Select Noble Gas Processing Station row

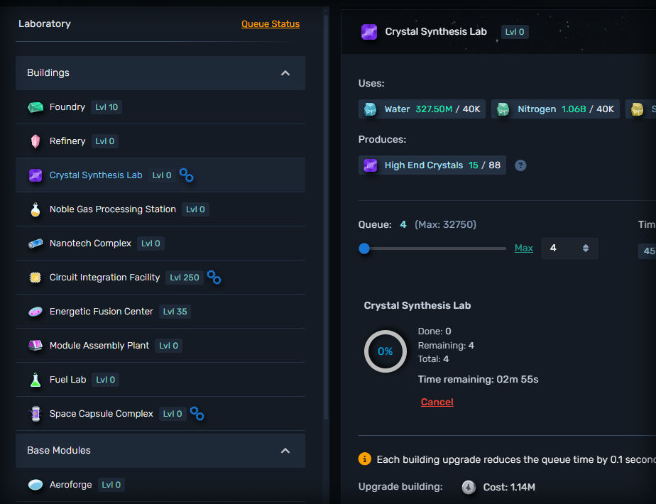point(160,209)
